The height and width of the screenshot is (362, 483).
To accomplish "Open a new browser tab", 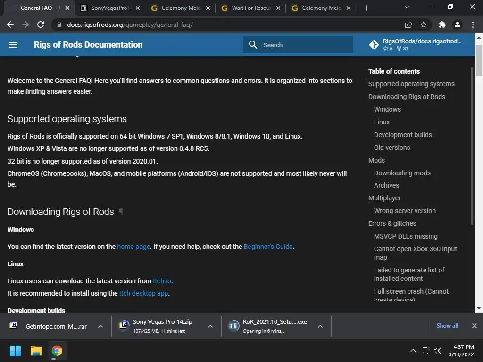I will 366,8.
